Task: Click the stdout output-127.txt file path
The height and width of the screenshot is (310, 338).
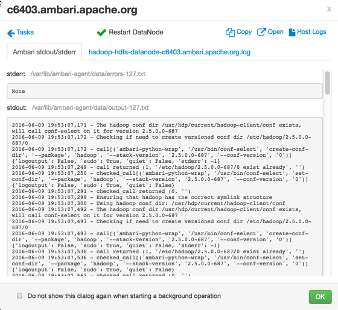Action: (90, 107)
